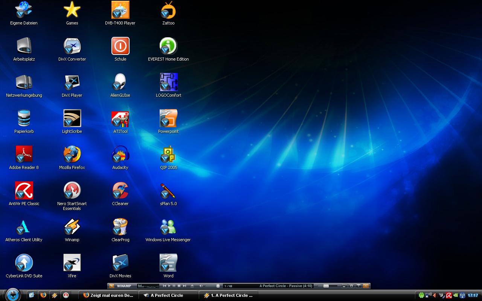Adjust the Winamp volume slider
Image resolution: width=482 pixels, height=301 pixels.
click(213, 286)
